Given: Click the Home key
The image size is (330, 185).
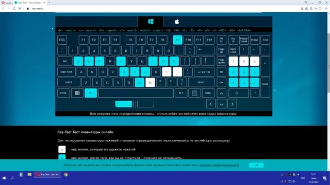Looking at the screenshot, I should pos(255,40).
